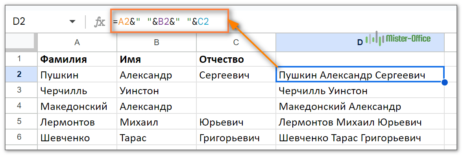The height and width of the screenshot is (155, 462).
Task: Select row 3 header
Action: (19, 90)
